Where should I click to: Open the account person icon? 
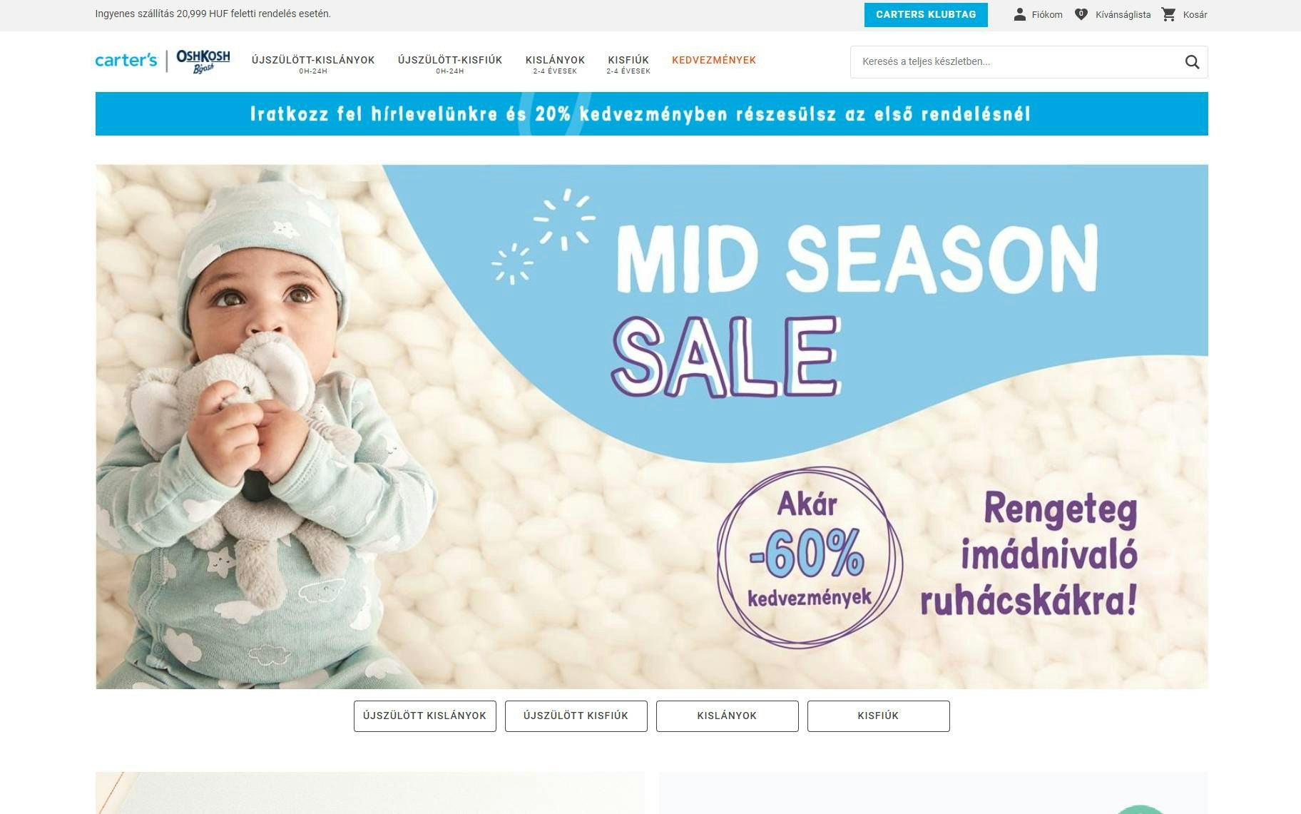1020,14
